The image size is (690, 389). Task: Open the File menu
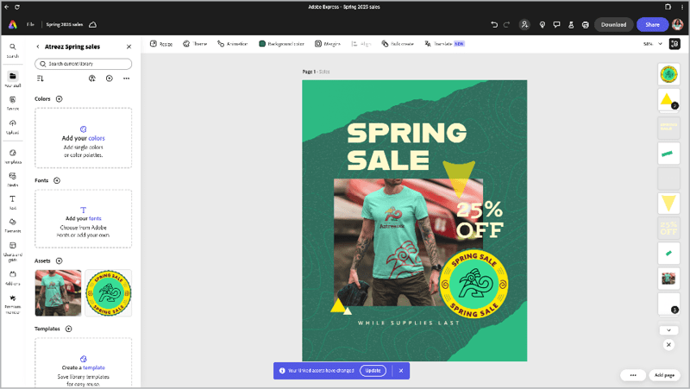pyautogui.click(x=30, y=25)
